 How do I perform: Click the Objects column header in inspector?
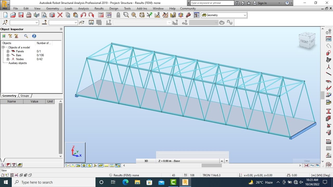click(x=18, y=43)
